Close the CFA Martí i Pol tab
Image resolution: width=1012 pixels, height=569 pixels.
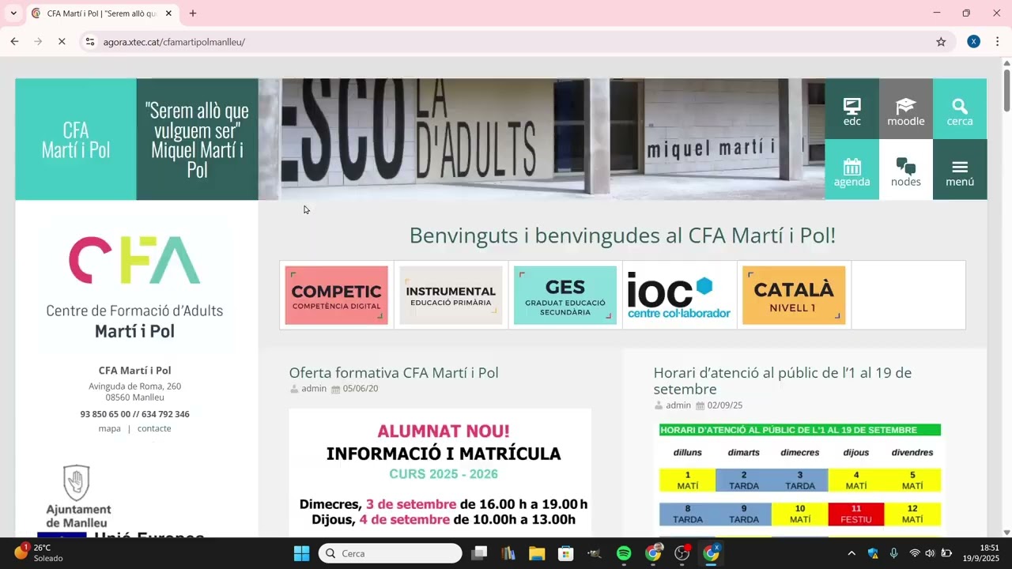[x=168, y=13]
